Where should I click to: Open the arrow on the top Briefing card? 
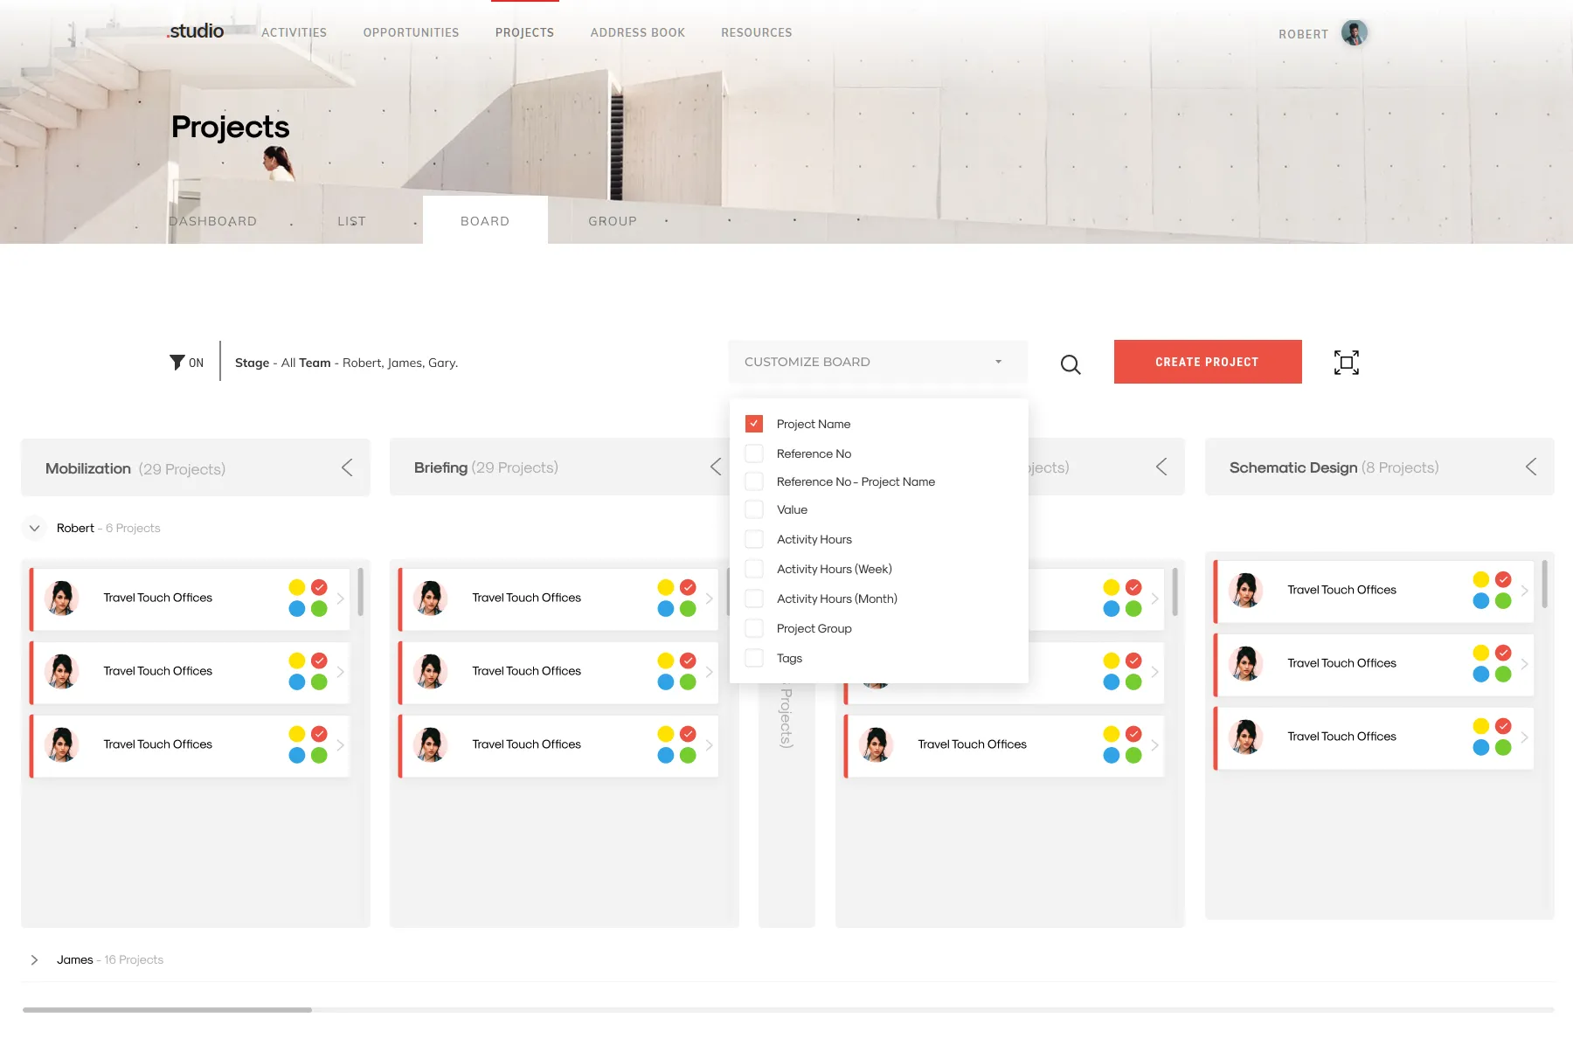coord(709,599)
